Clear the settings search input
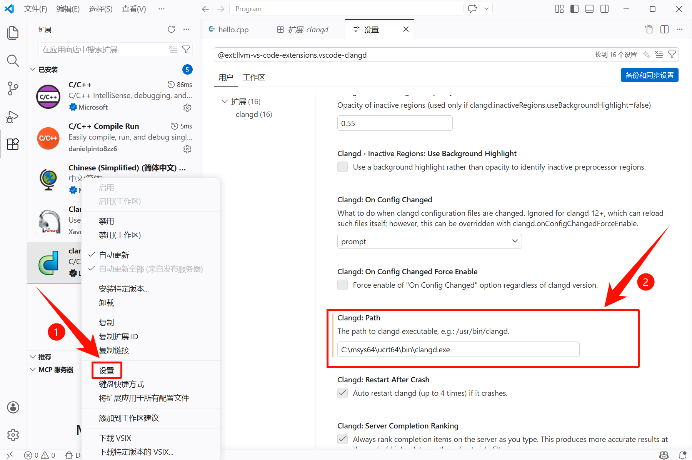The height and width of the screenshot is (460, 692). point(659,55)
